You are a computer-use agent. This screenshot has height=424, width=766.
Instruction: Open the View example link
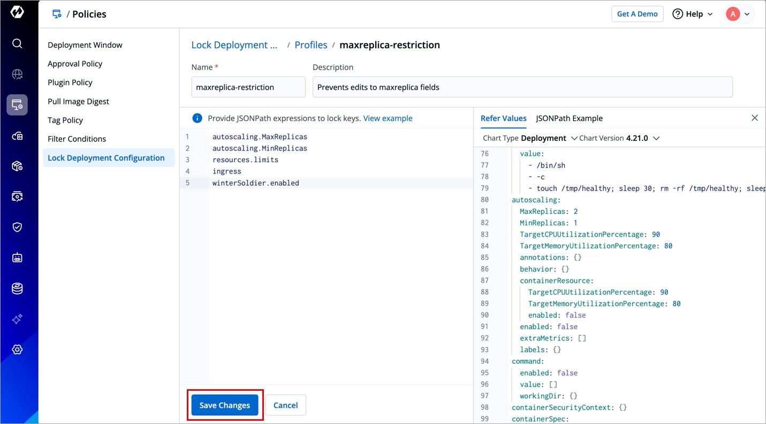click(x=388, y=118)
